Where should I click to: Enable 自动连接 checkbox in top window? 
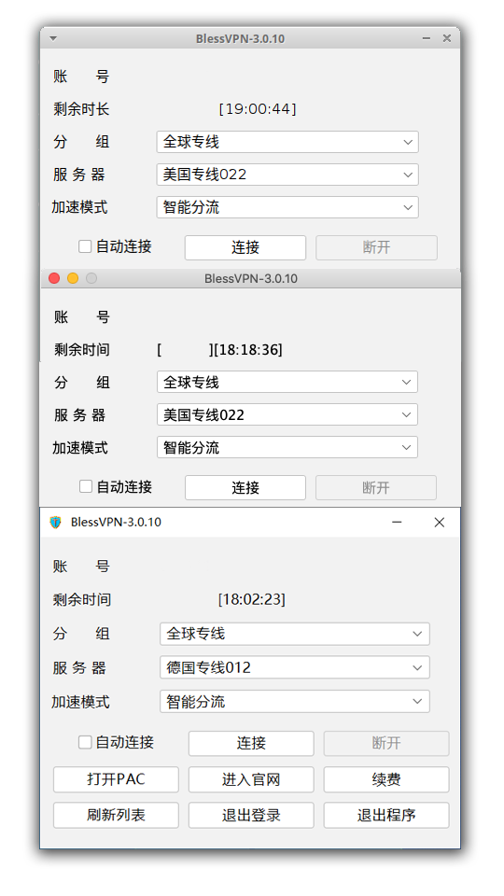point(85,246)
